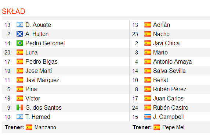Viewport: 210px width, 138px height.
Task: Open Salva Sevilla's profile
Action: coord(169,71)
